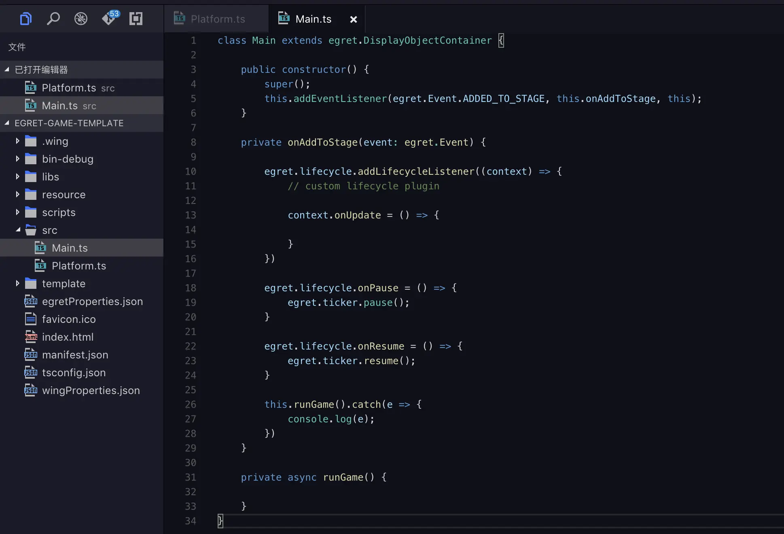784x534 pixels.
Task: Click line number 18 in gutter
Action: point(191,288)
